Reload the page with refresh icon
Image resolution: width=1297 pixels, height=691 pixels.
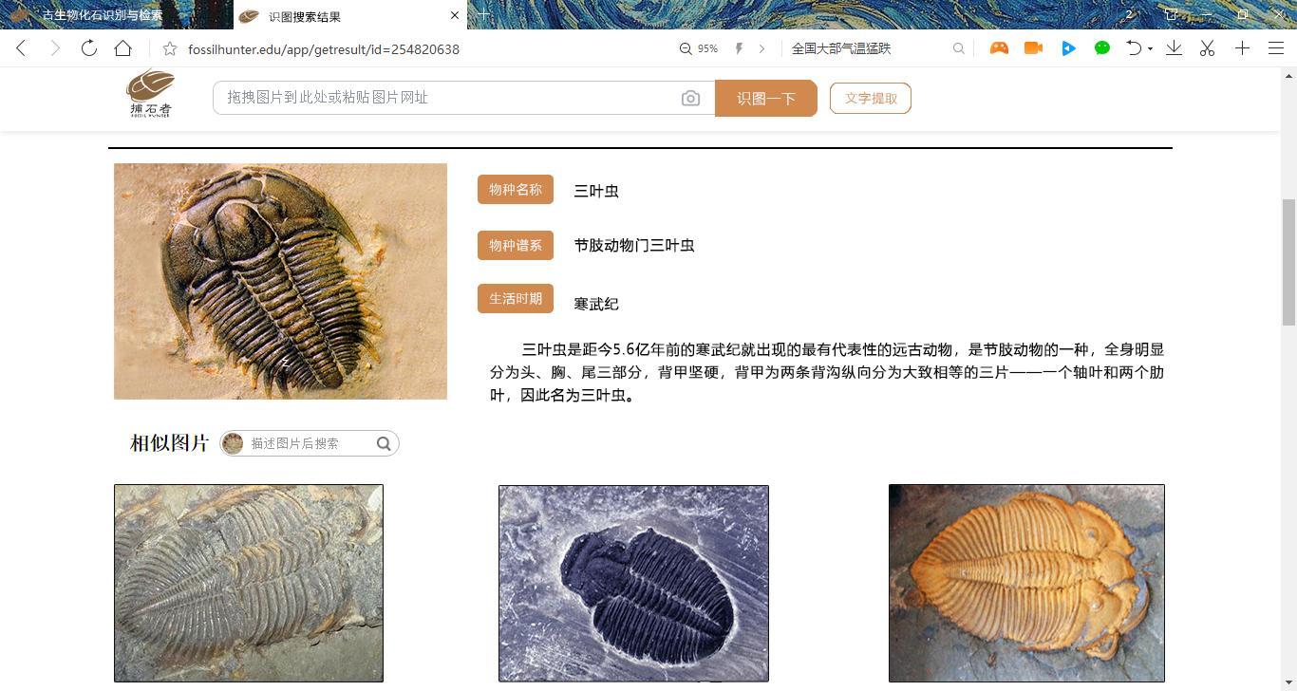[x=88, y=48]
